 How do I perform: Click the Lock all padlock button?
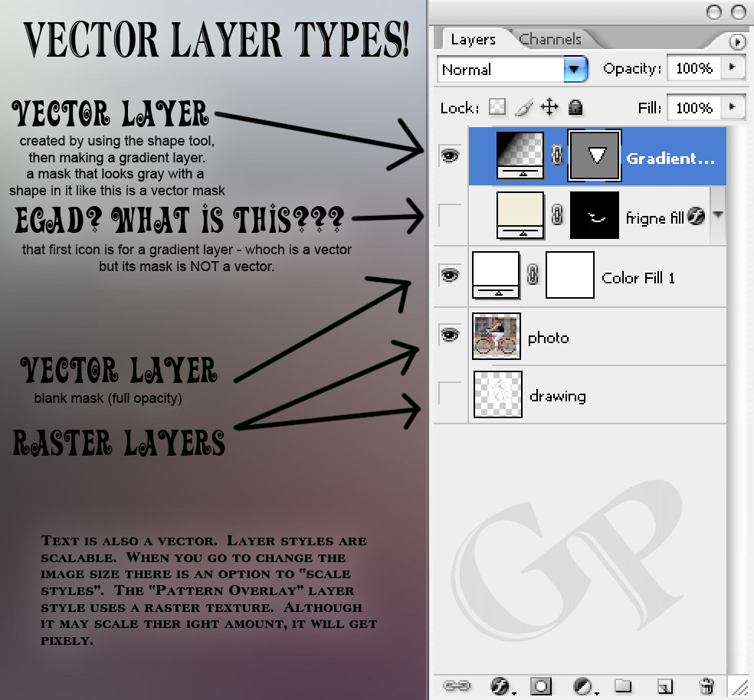tap(575, 107)
